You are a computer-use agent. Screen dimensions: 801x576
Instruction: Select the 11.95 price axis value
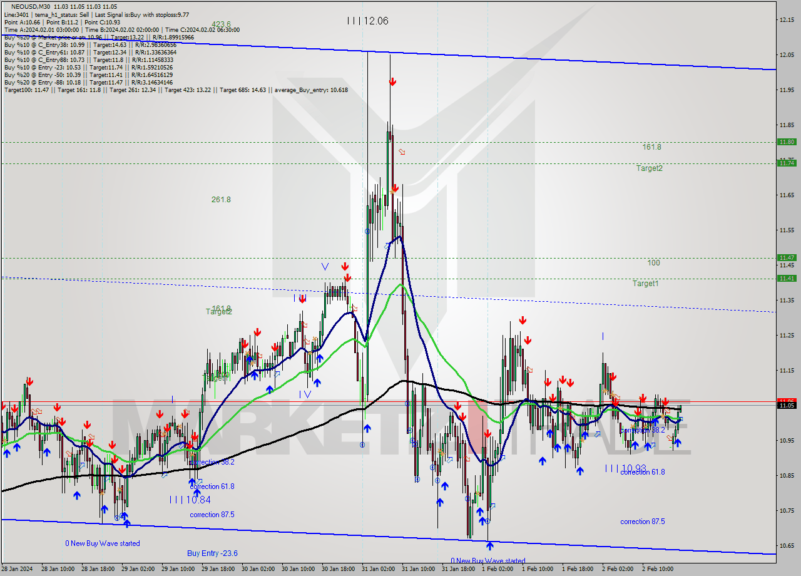787,90
